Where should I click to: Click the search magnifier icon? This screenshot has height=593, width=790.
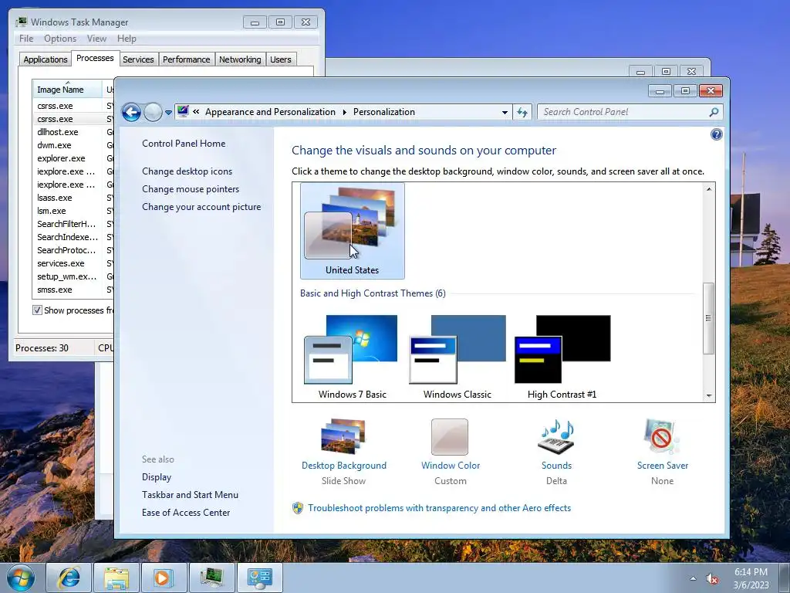tap(714, 112)
